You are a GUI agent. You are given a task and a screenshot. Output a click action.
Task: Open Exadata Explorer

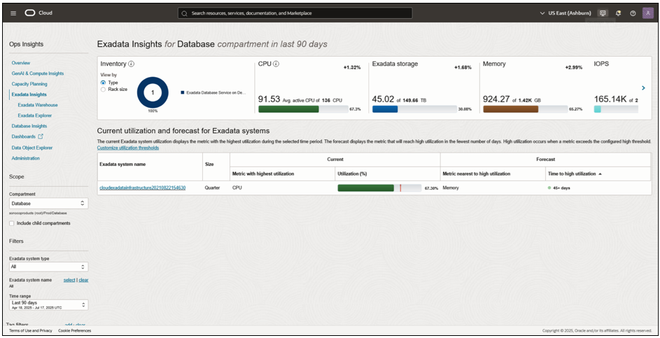coord(35,115)
